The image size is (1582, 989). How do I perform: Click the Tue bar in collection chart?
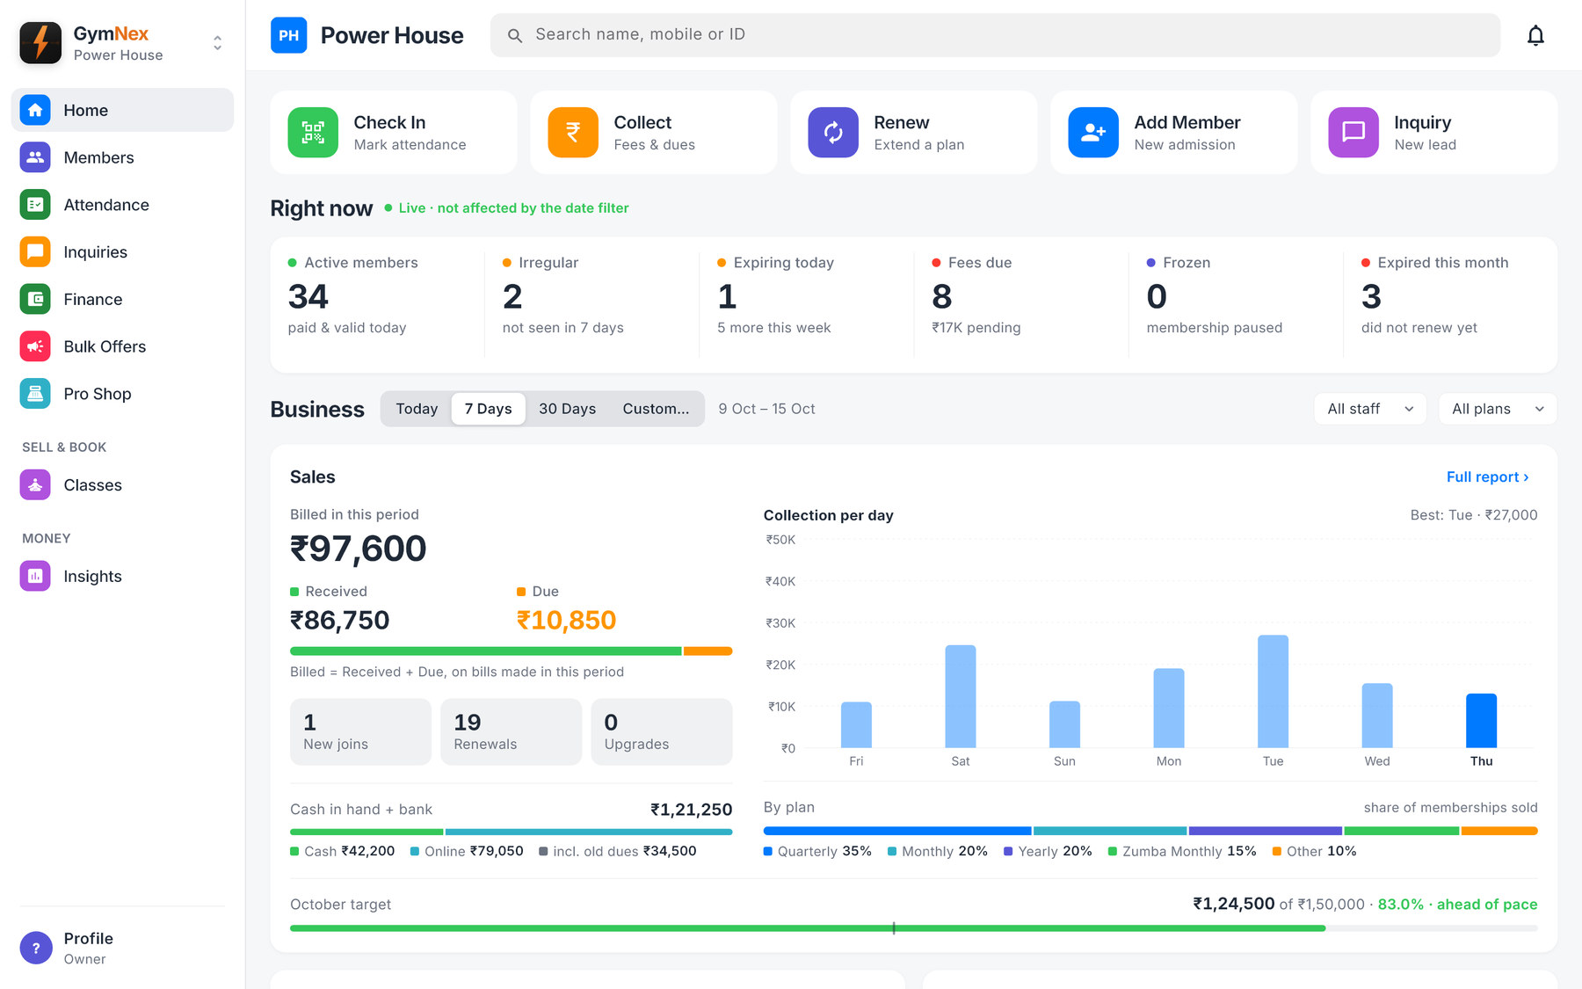pyautogui.click(x=1273, y=692)
